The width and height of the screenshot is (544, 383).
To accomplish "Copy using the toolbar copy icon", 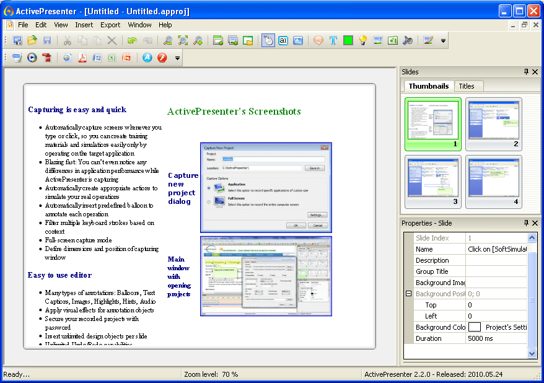I will pos(82,40).
